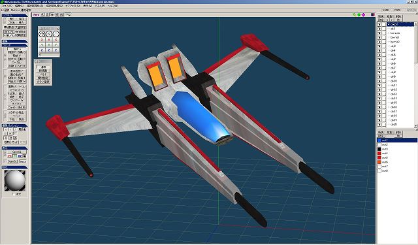Click the upper OpenGL display button

click(x=16, y=152)
